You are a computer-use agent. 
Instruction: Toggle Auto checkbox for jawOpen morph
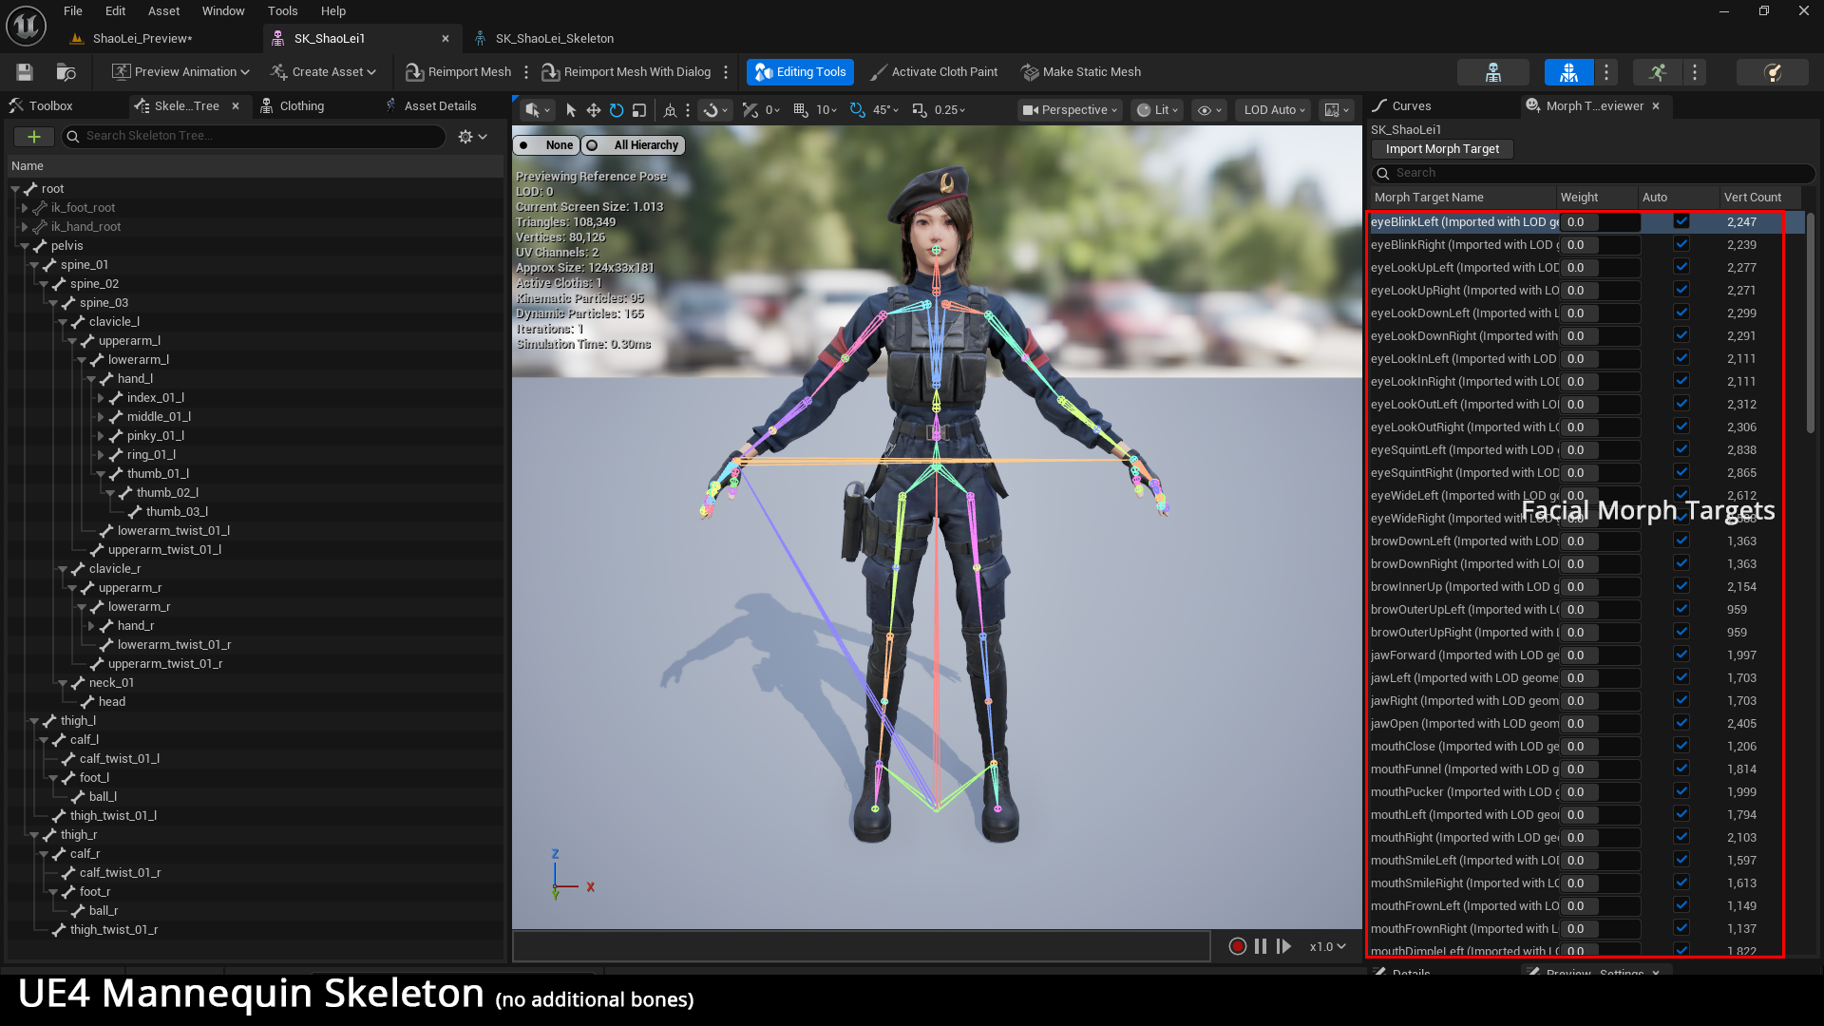1681,723
